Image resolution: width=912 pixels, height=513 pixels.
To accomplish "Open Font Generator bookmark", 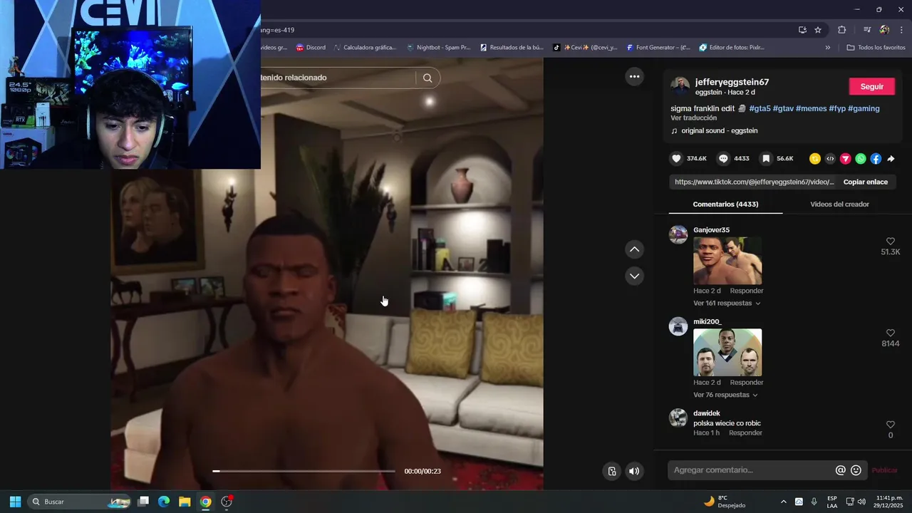I will pos(658,48).
